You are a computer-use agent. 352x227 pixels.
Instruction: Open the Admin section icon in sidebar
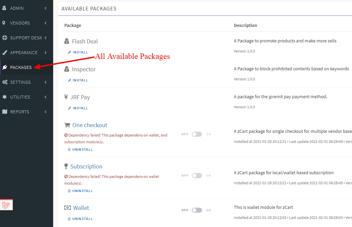[x=5, y=8]
